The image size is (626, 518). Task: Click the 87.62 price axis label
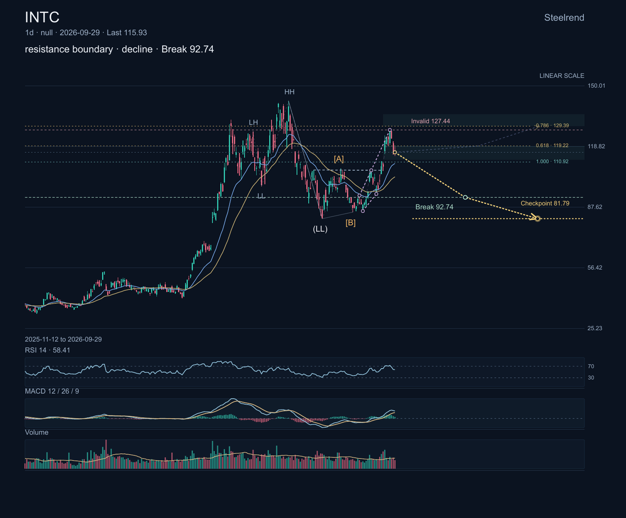click(x=597, y=207)
